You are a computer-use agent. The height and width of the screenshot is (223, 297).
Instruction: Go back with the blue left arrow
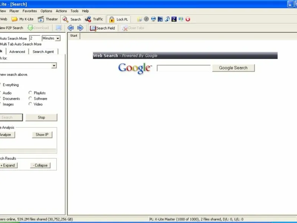[x=71, y=28]
